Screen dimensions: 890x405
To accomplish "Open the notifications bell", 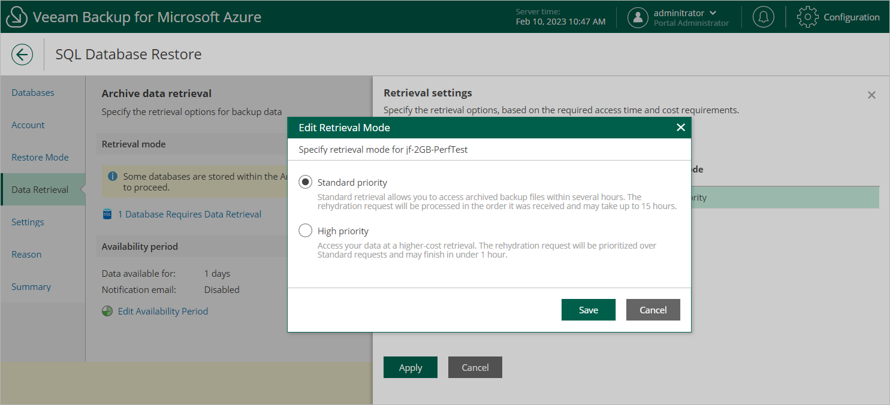I will 763,17.
